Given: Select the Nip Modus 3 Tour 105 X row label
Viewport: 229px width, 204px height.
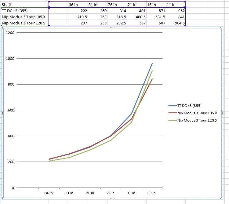Looking at the screenshot, I should 25,17.
